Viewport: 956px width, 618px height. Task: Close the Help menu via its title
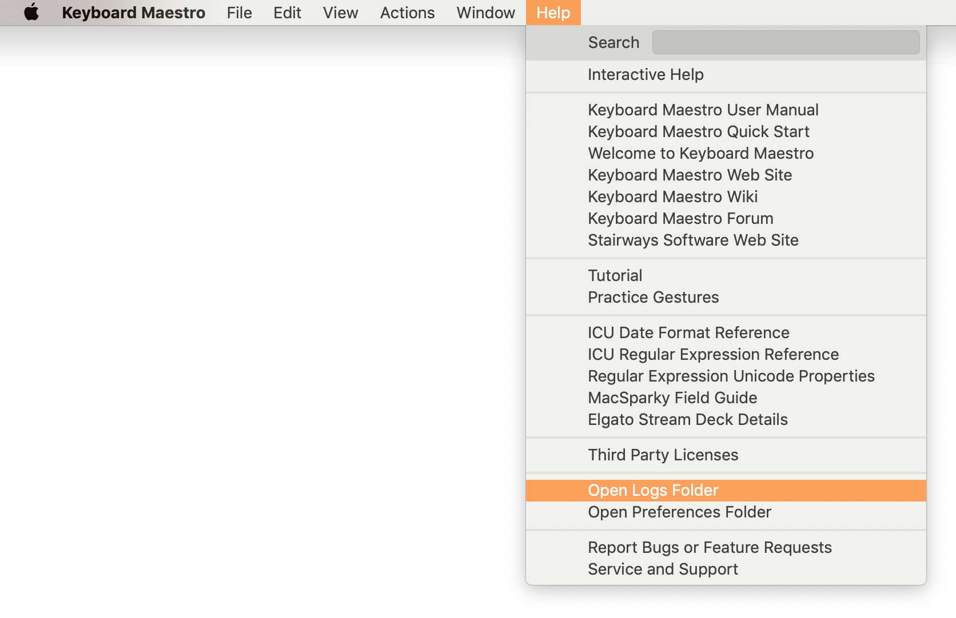click(x=553, y=13)
